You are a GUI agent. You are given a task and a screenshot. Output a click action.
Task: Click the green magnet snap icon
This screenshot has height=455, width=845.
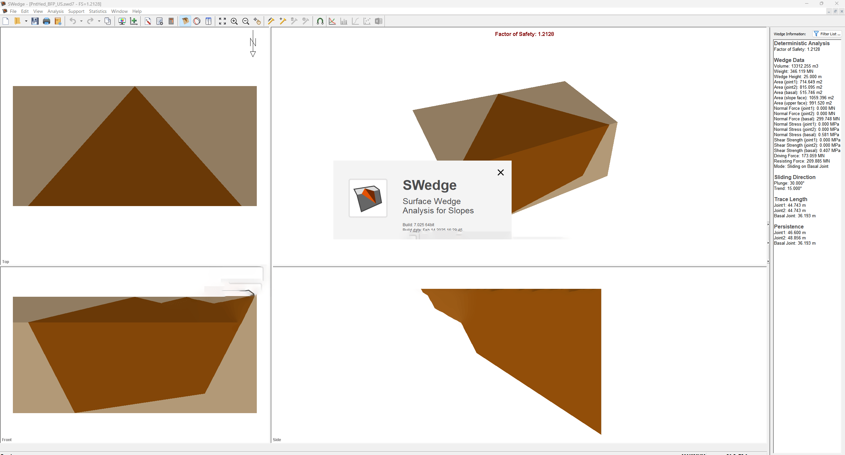point(320,21)
